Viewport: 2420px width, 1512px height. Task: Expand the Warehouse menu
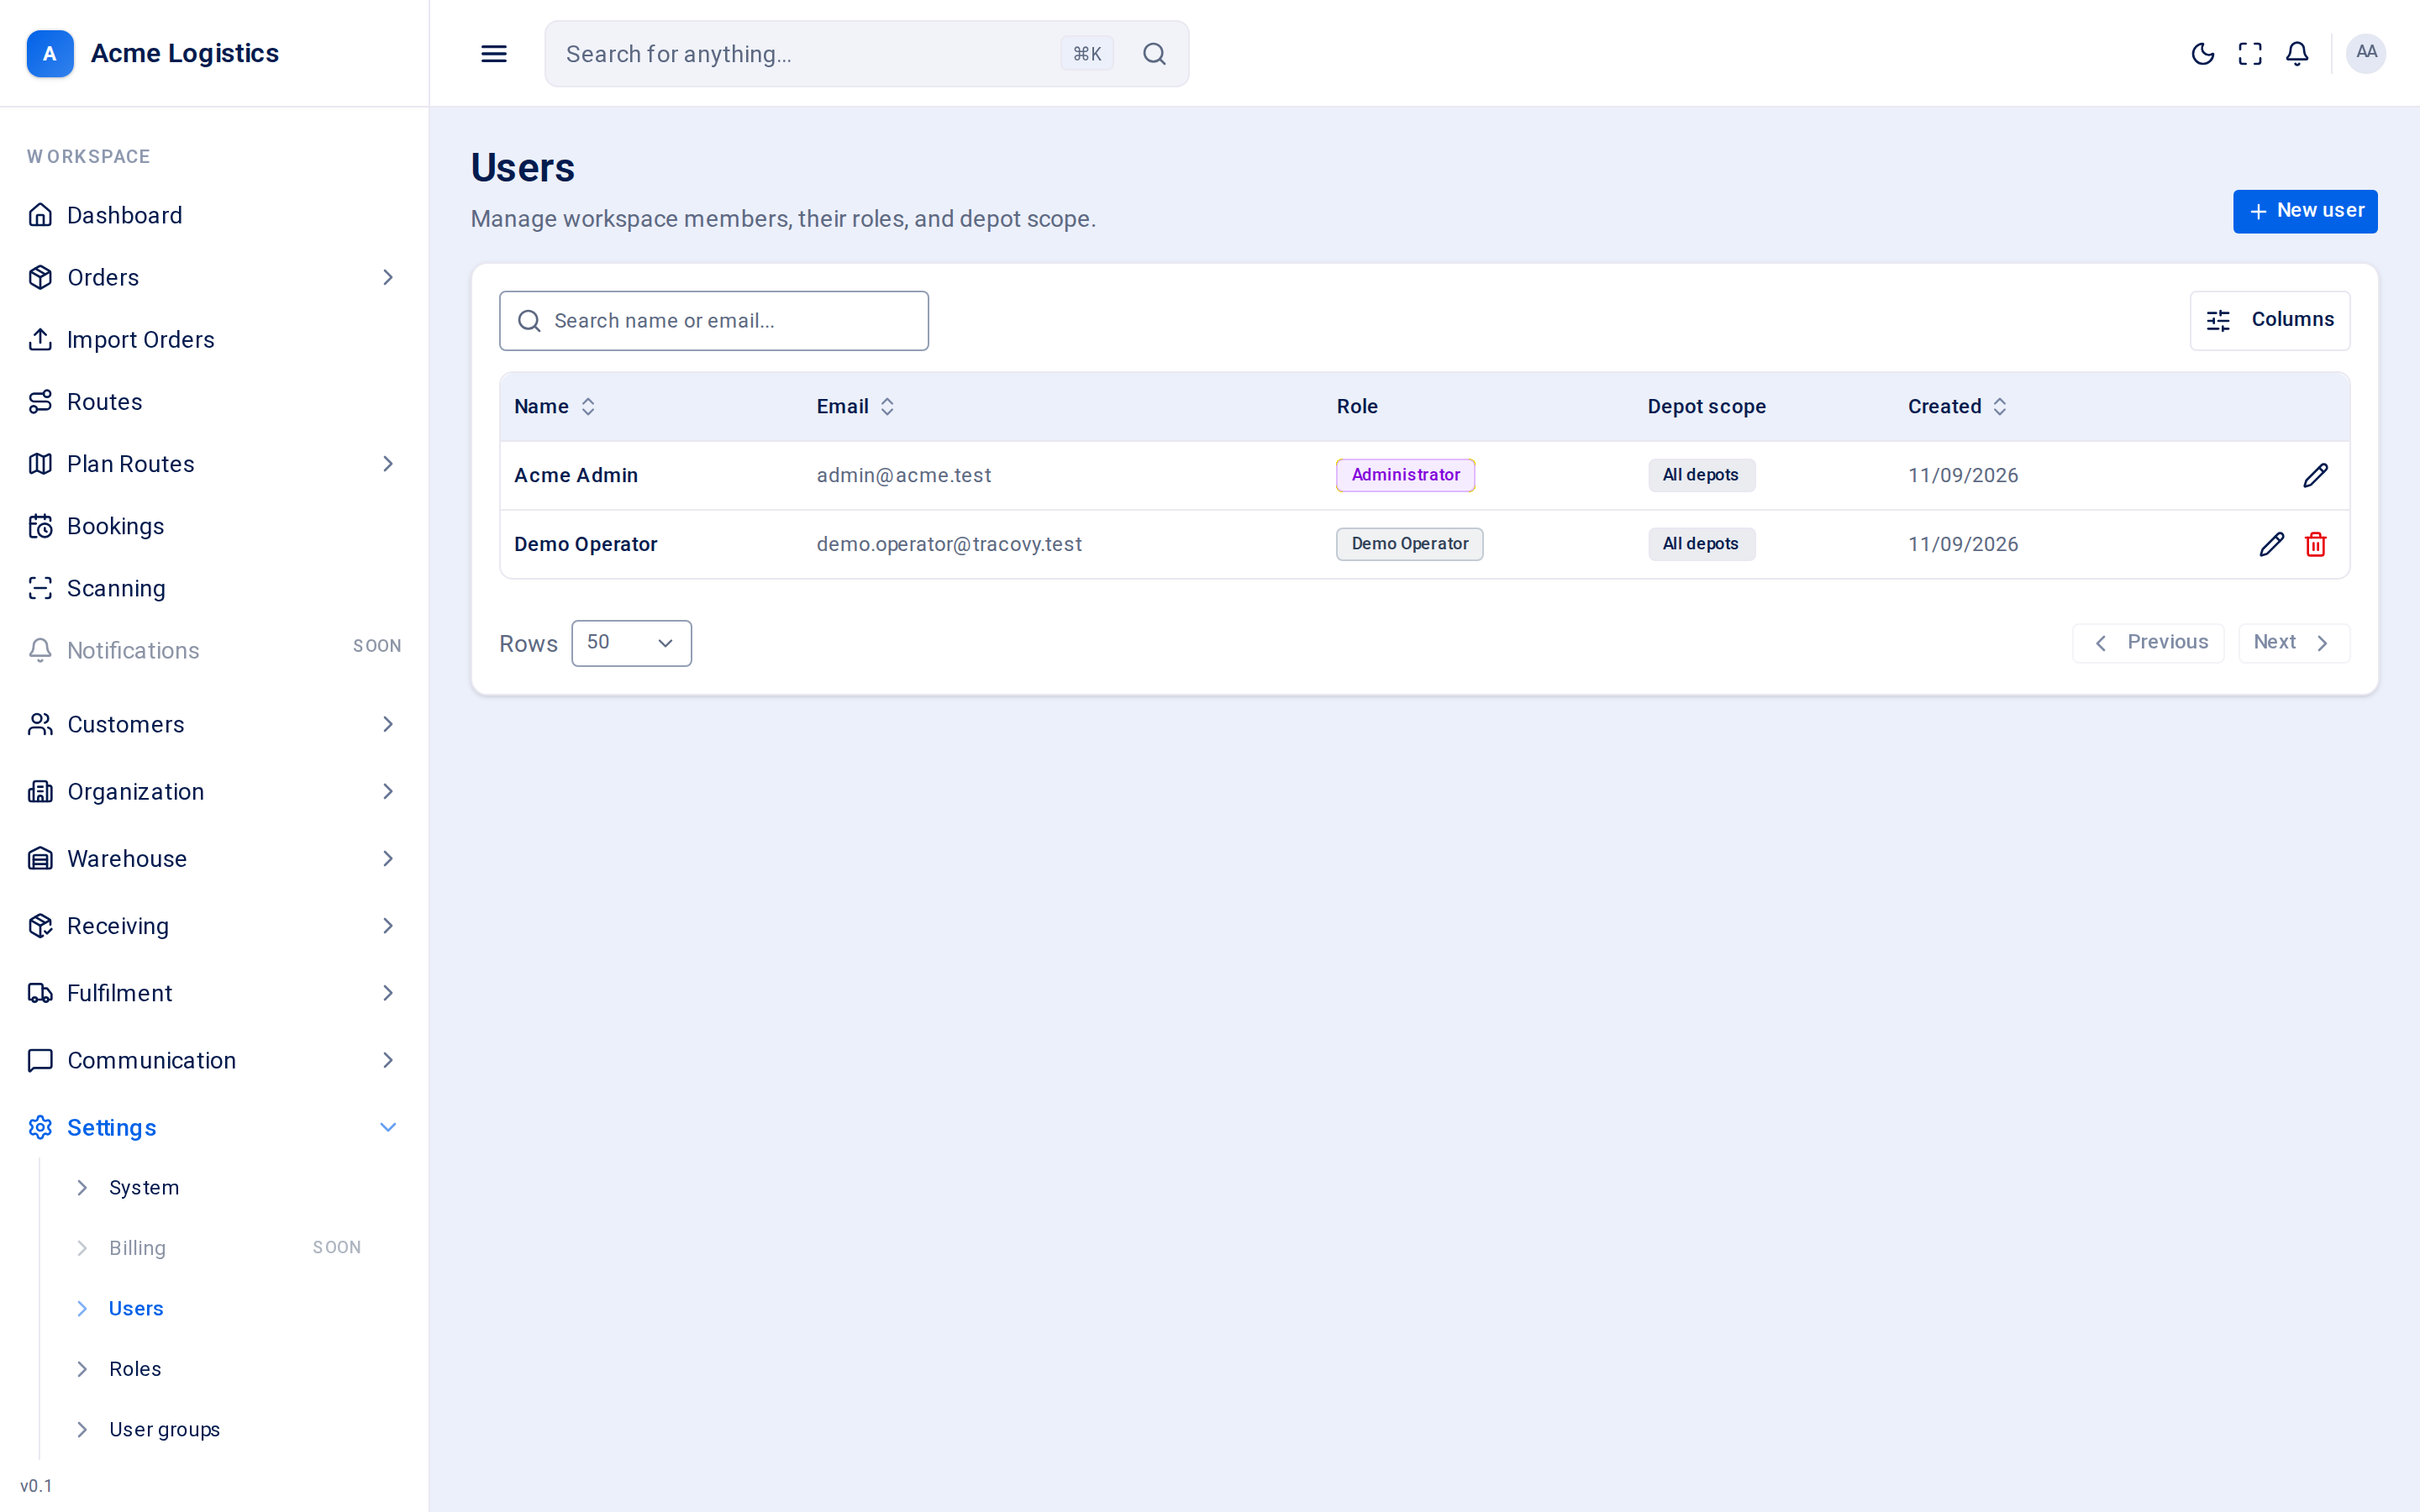214,858
